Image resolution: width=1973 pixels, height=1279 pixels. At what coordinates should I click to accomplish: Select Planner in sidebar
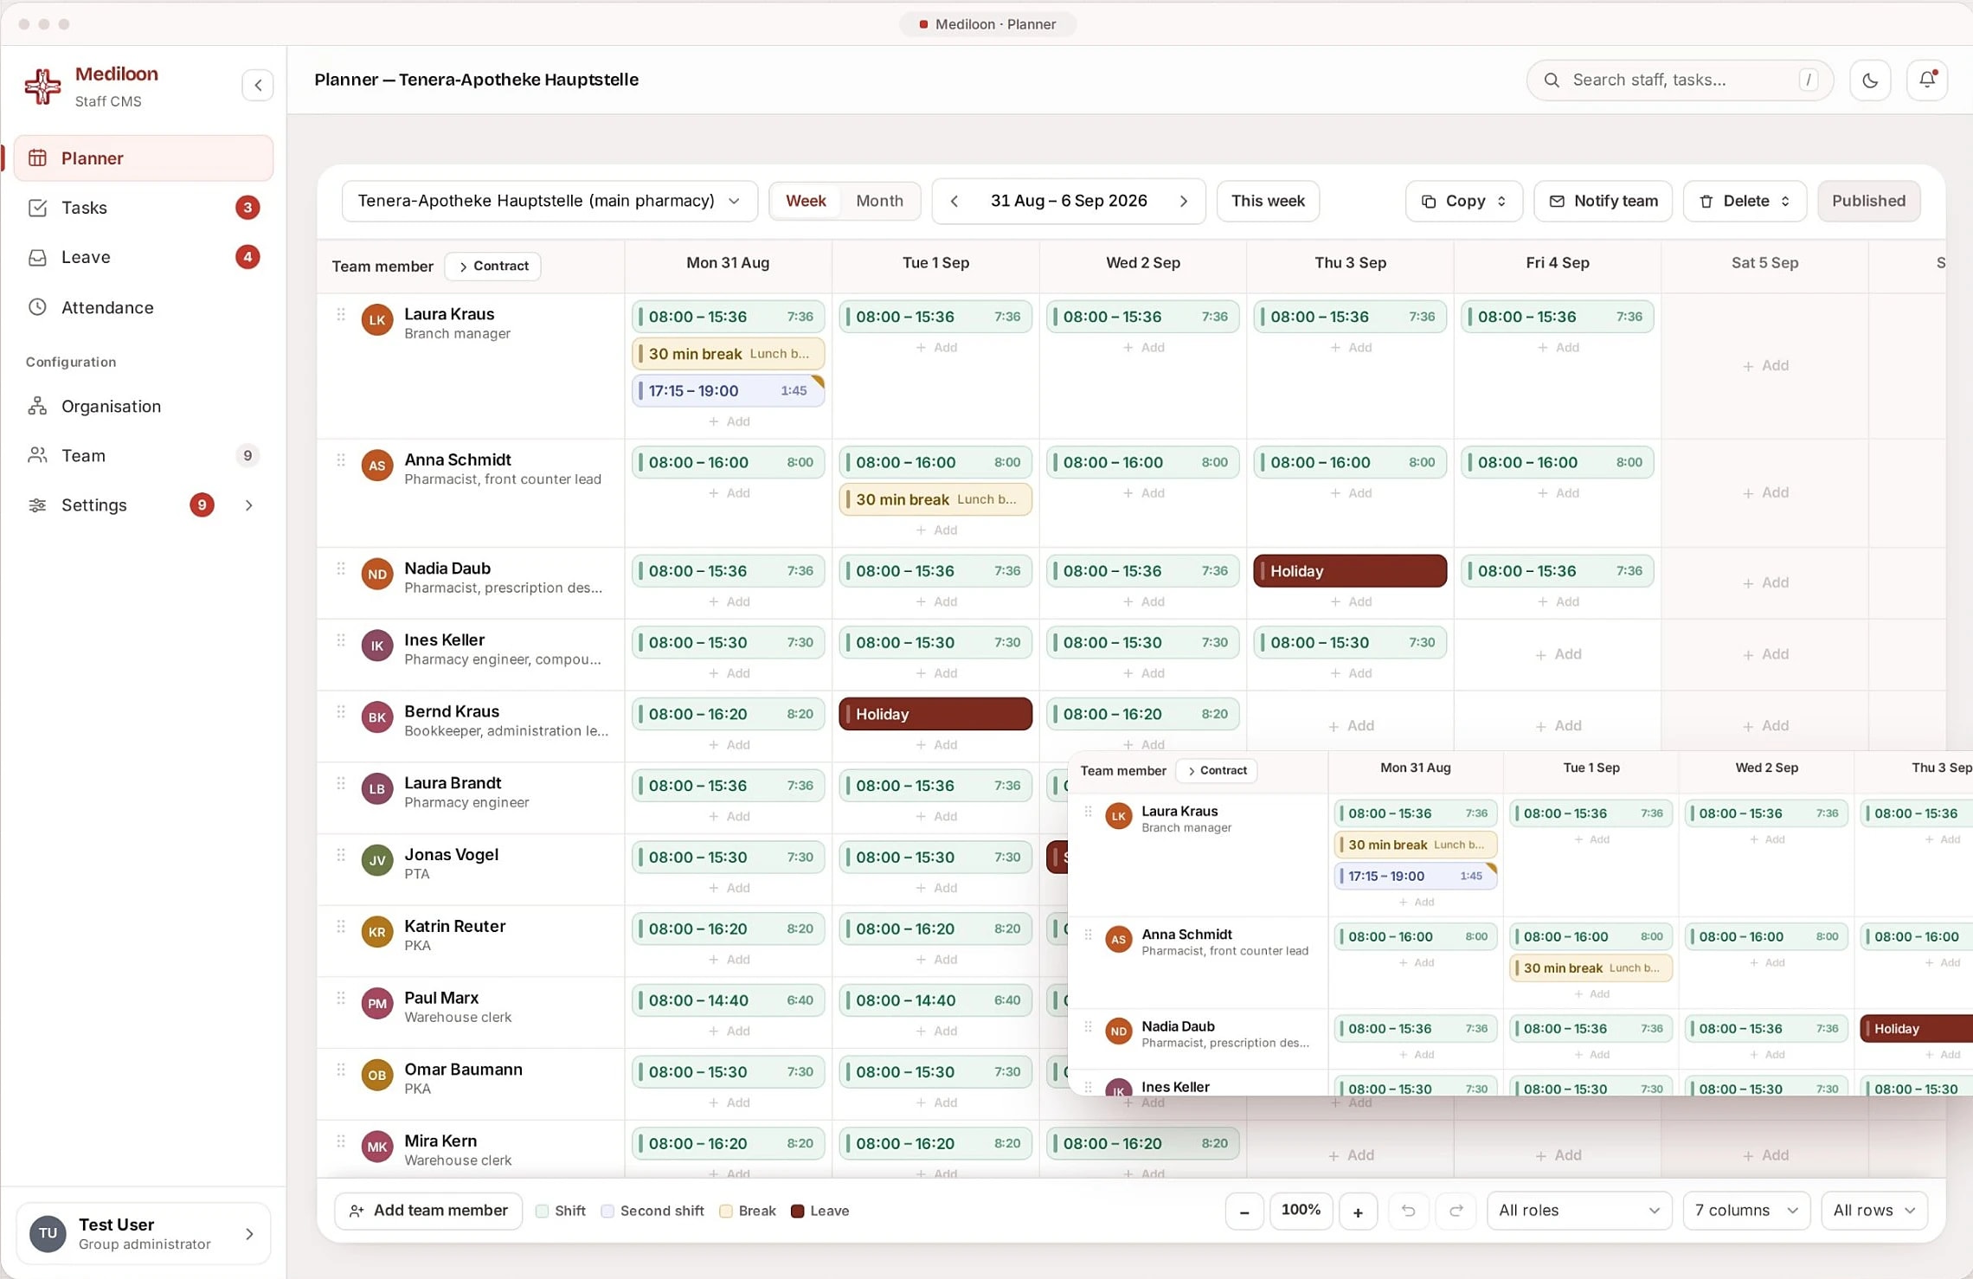(x=143, y=158)
